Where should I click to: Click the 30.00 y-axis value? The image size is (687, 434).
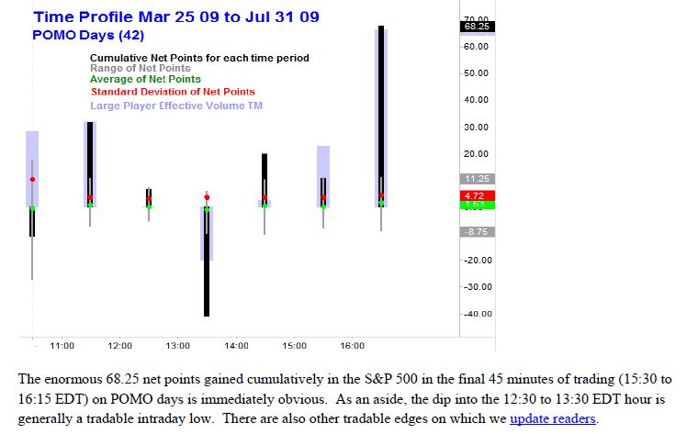tap(476, 127)
